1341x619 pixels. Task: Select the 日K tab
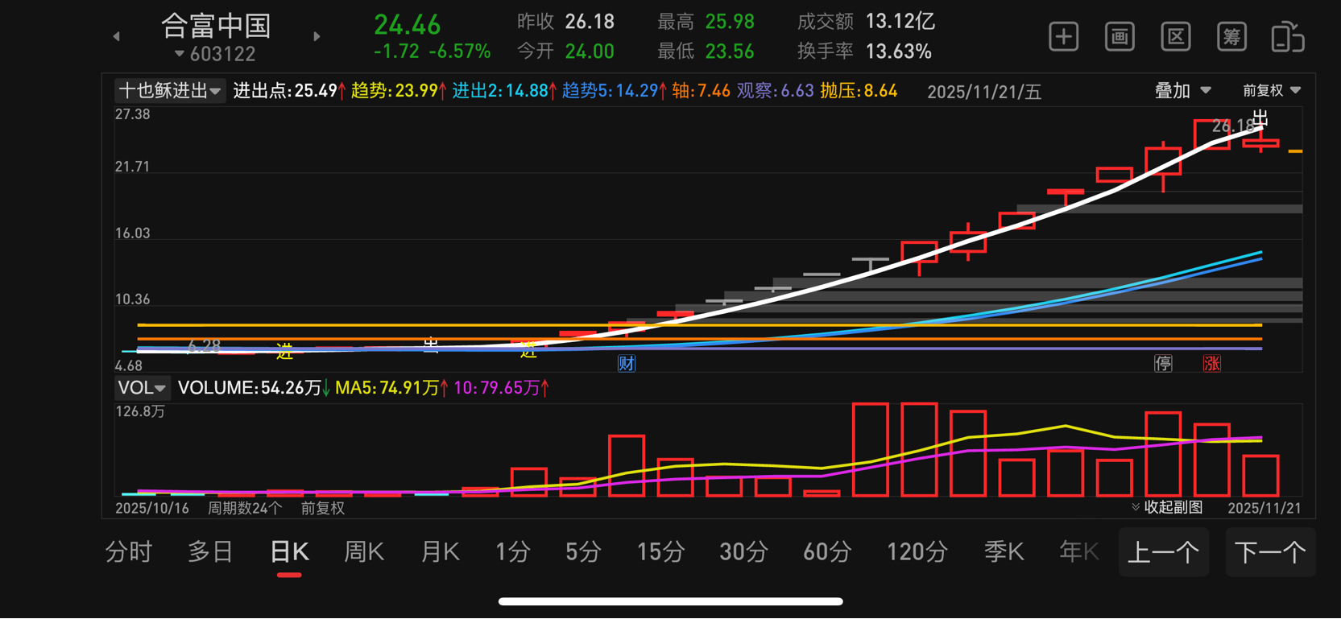[x=289, y=552]
